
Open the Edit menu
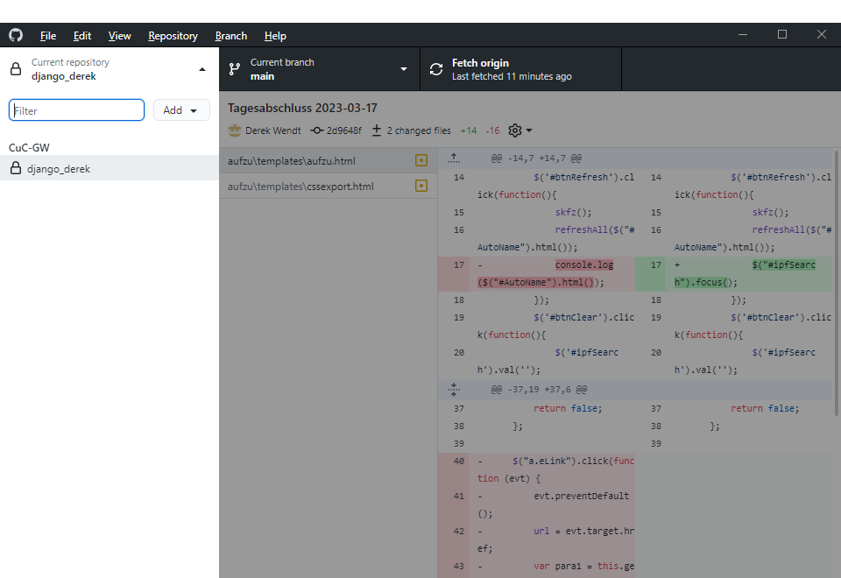pos(82,36)
